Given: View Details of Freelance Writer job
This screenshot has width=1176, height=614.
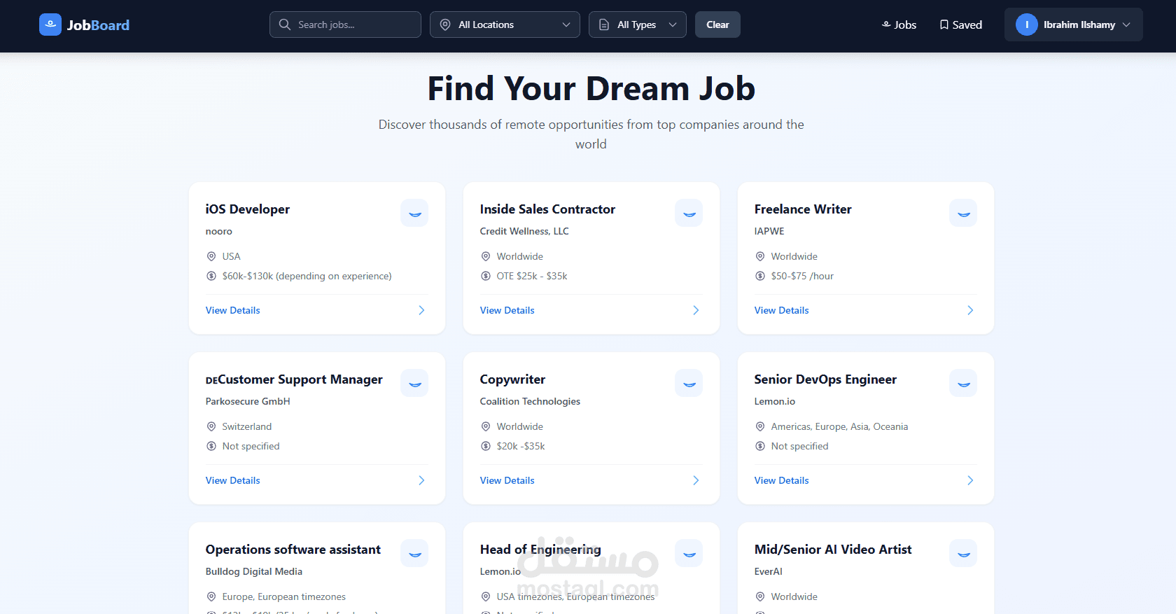Looking at the screenshot, I should [781, 310].
